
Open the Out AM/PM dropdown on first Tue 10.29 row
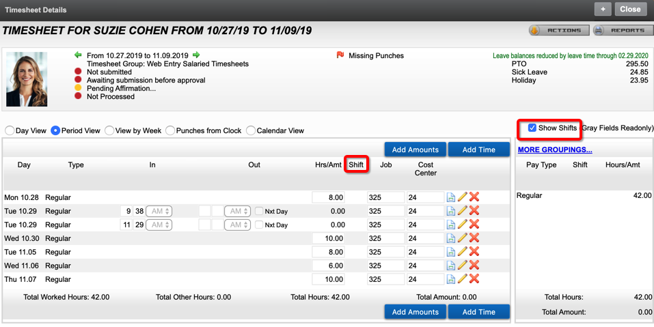point(237,211)
